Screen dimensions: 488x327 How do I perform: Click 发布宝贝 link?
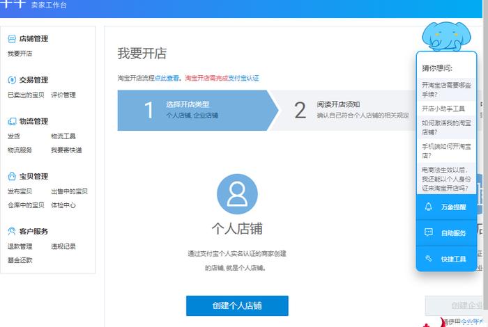20,191
